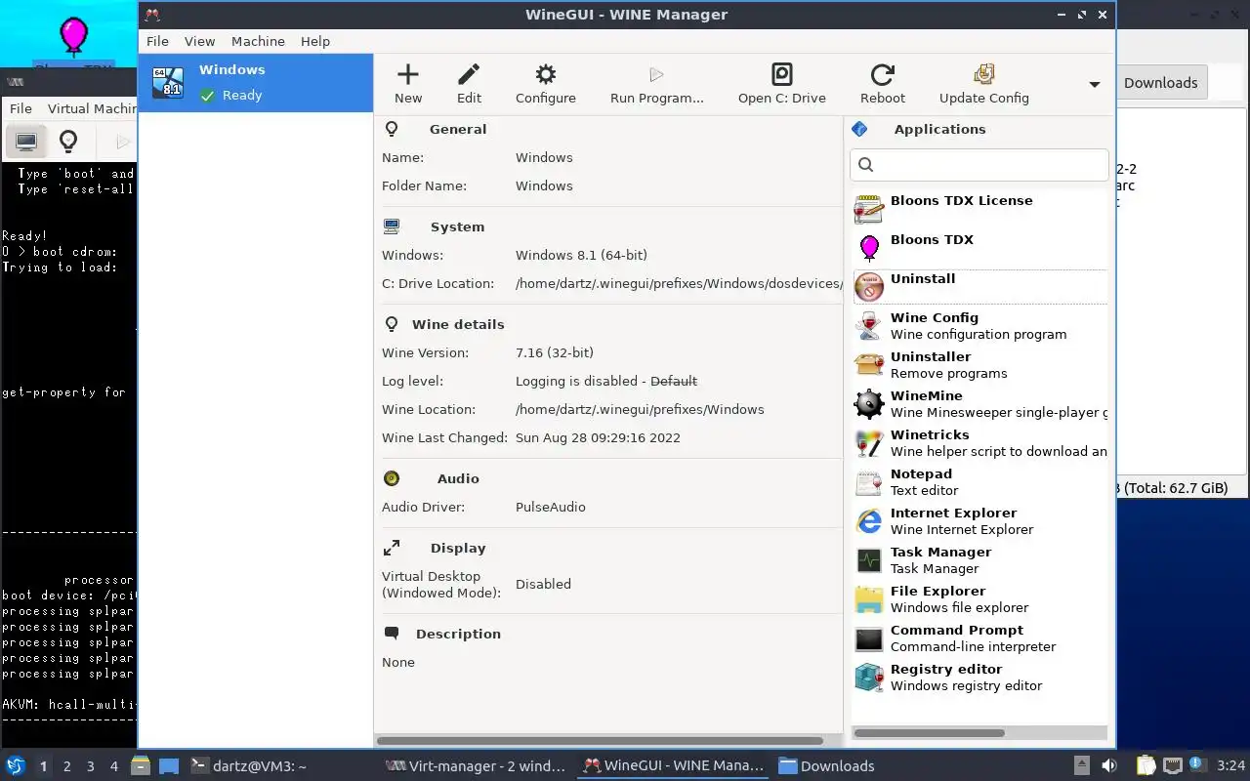The height and width of the screenshot is (781, 1250).
Task: Click the volume speaker tray icon
Action: pyautogui.click(x=1109, y=766)
